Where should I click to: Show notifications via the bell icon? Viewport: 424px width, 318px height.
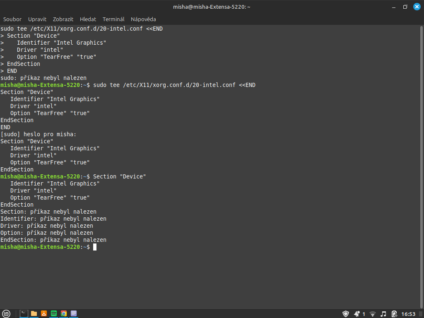[x=357, y=314]
